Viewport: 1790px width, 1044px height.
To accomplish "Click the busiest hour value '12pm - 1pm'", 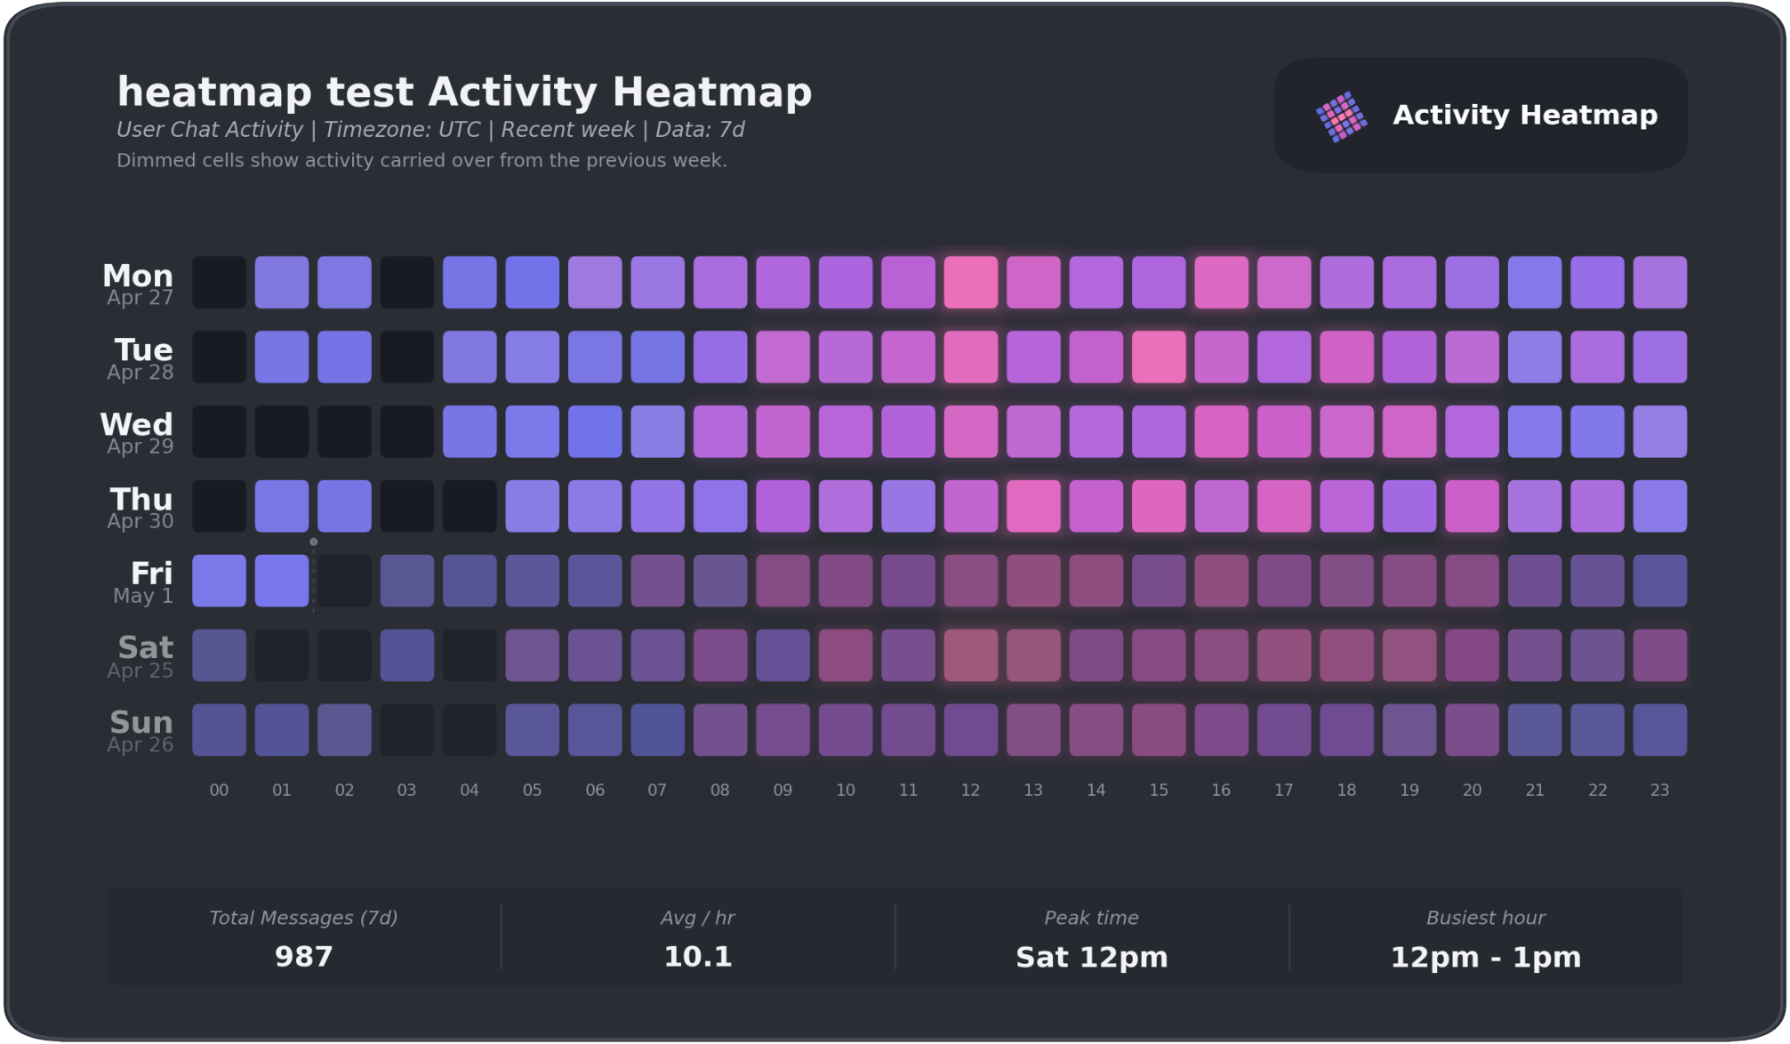I will coord(1486,958).
